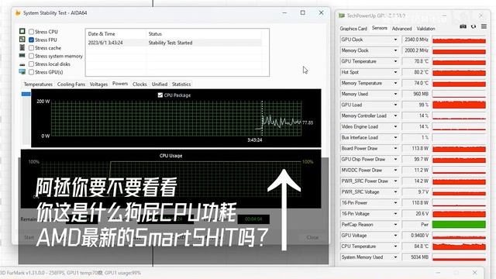Screen dimensions: 496x279
Task: Click the 113.8 W Board Power value
Action: (416, 148)
